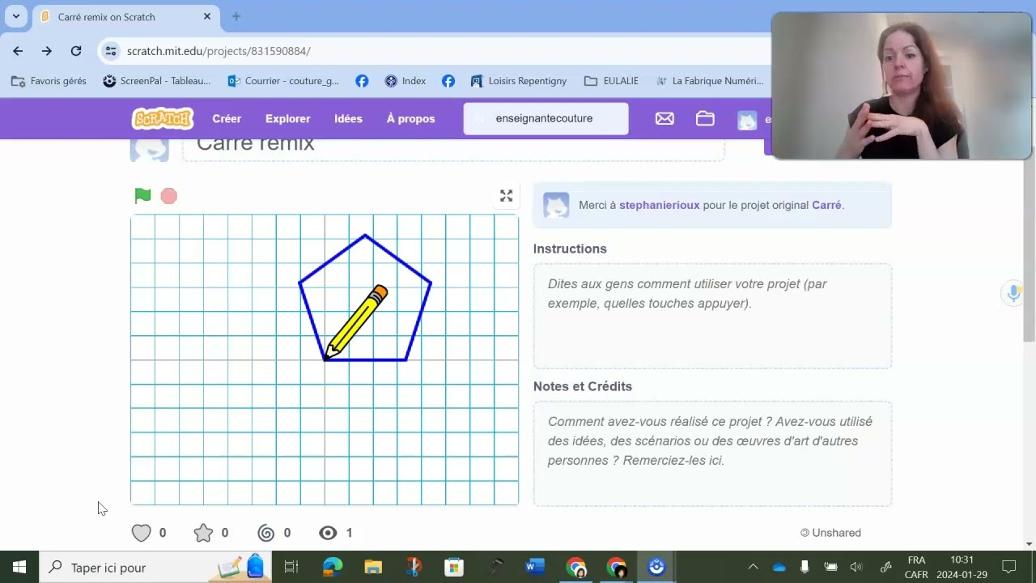The image size is (1036, 583).
Task: Open the tab search dropdown arrow
Action: tap(15, 16)
